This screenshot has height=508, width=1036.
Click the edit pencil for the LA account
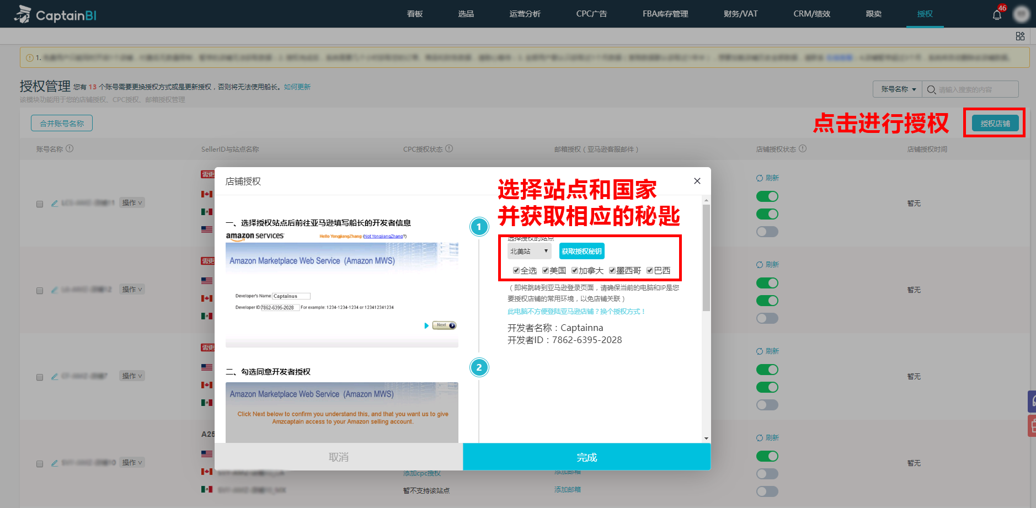point(54,290)
